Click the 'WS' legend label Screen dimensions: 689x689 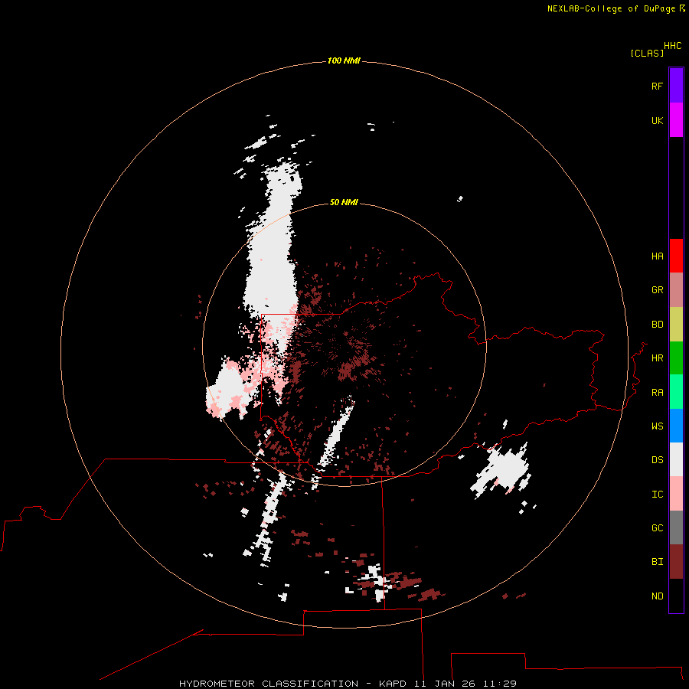[657, 426]
